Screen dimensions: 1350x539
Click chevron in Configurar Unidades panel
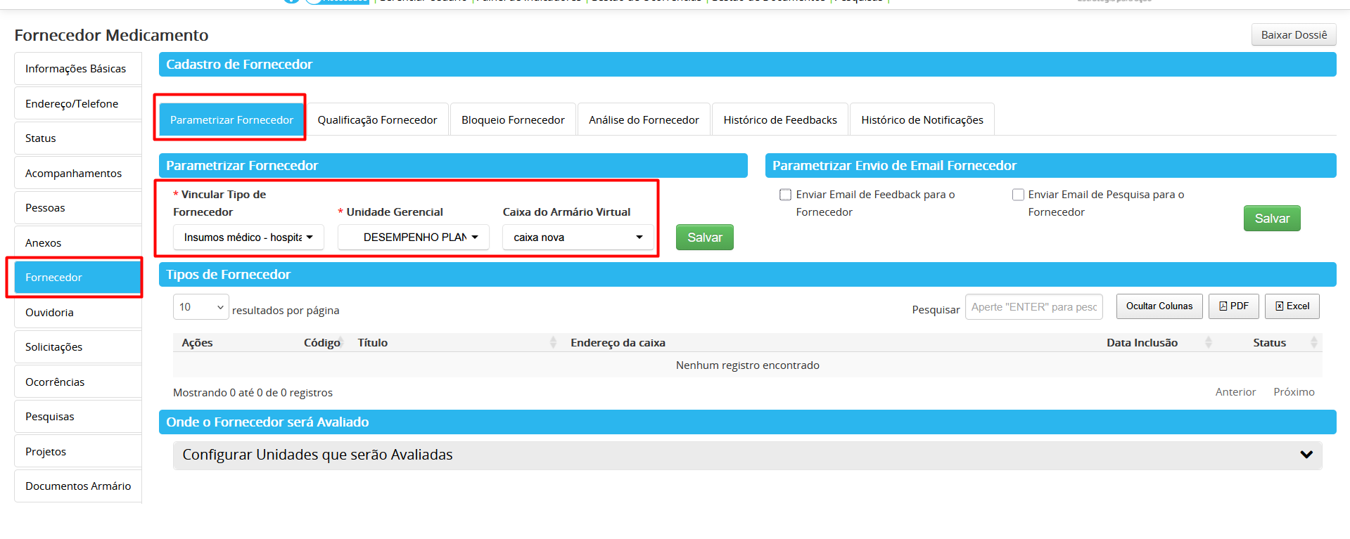[1306, 455]
